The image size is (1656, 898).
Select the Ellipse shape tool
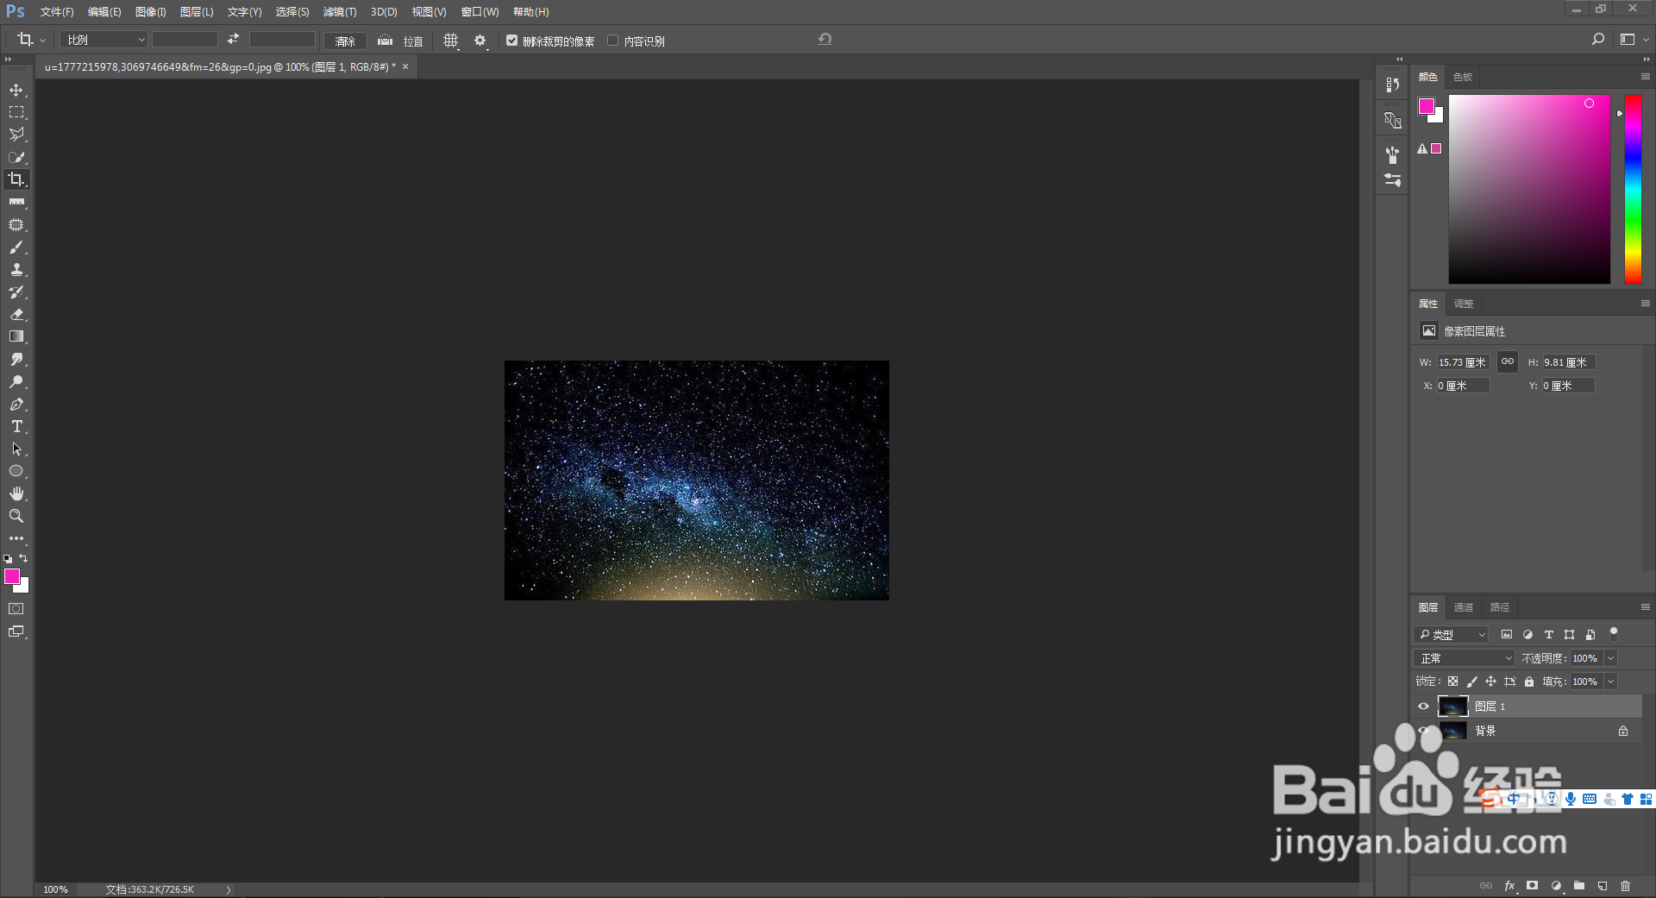pyautogui.click(x=16, y=472)
